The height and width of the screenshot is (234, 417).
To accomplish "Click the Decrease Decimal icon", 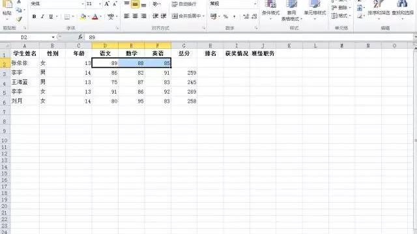I will click(x=254, y=16).
